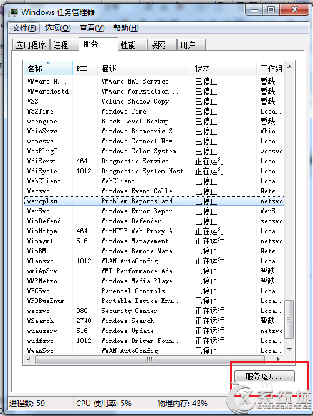
Task: Select the WinDefend service row
Action: (x=153, y=221)
